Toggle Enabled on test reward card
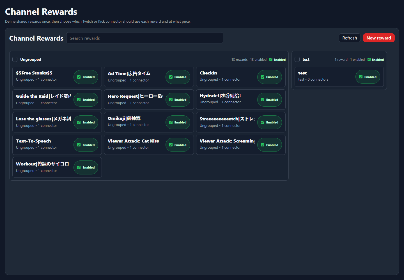 (x=368, y=77)
